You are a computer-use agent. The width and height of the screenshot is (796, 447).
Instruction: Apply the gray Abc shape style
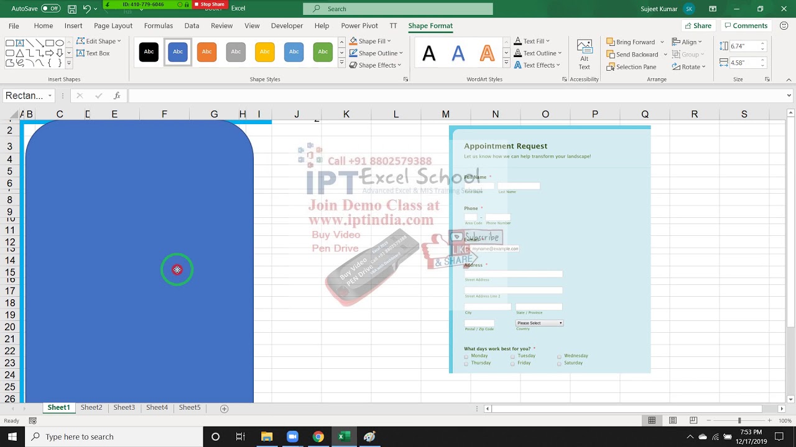[236, 52]
